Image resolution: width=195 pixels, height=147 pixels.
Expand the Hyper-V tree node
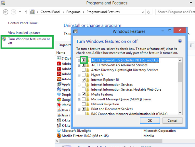(79, 75)
